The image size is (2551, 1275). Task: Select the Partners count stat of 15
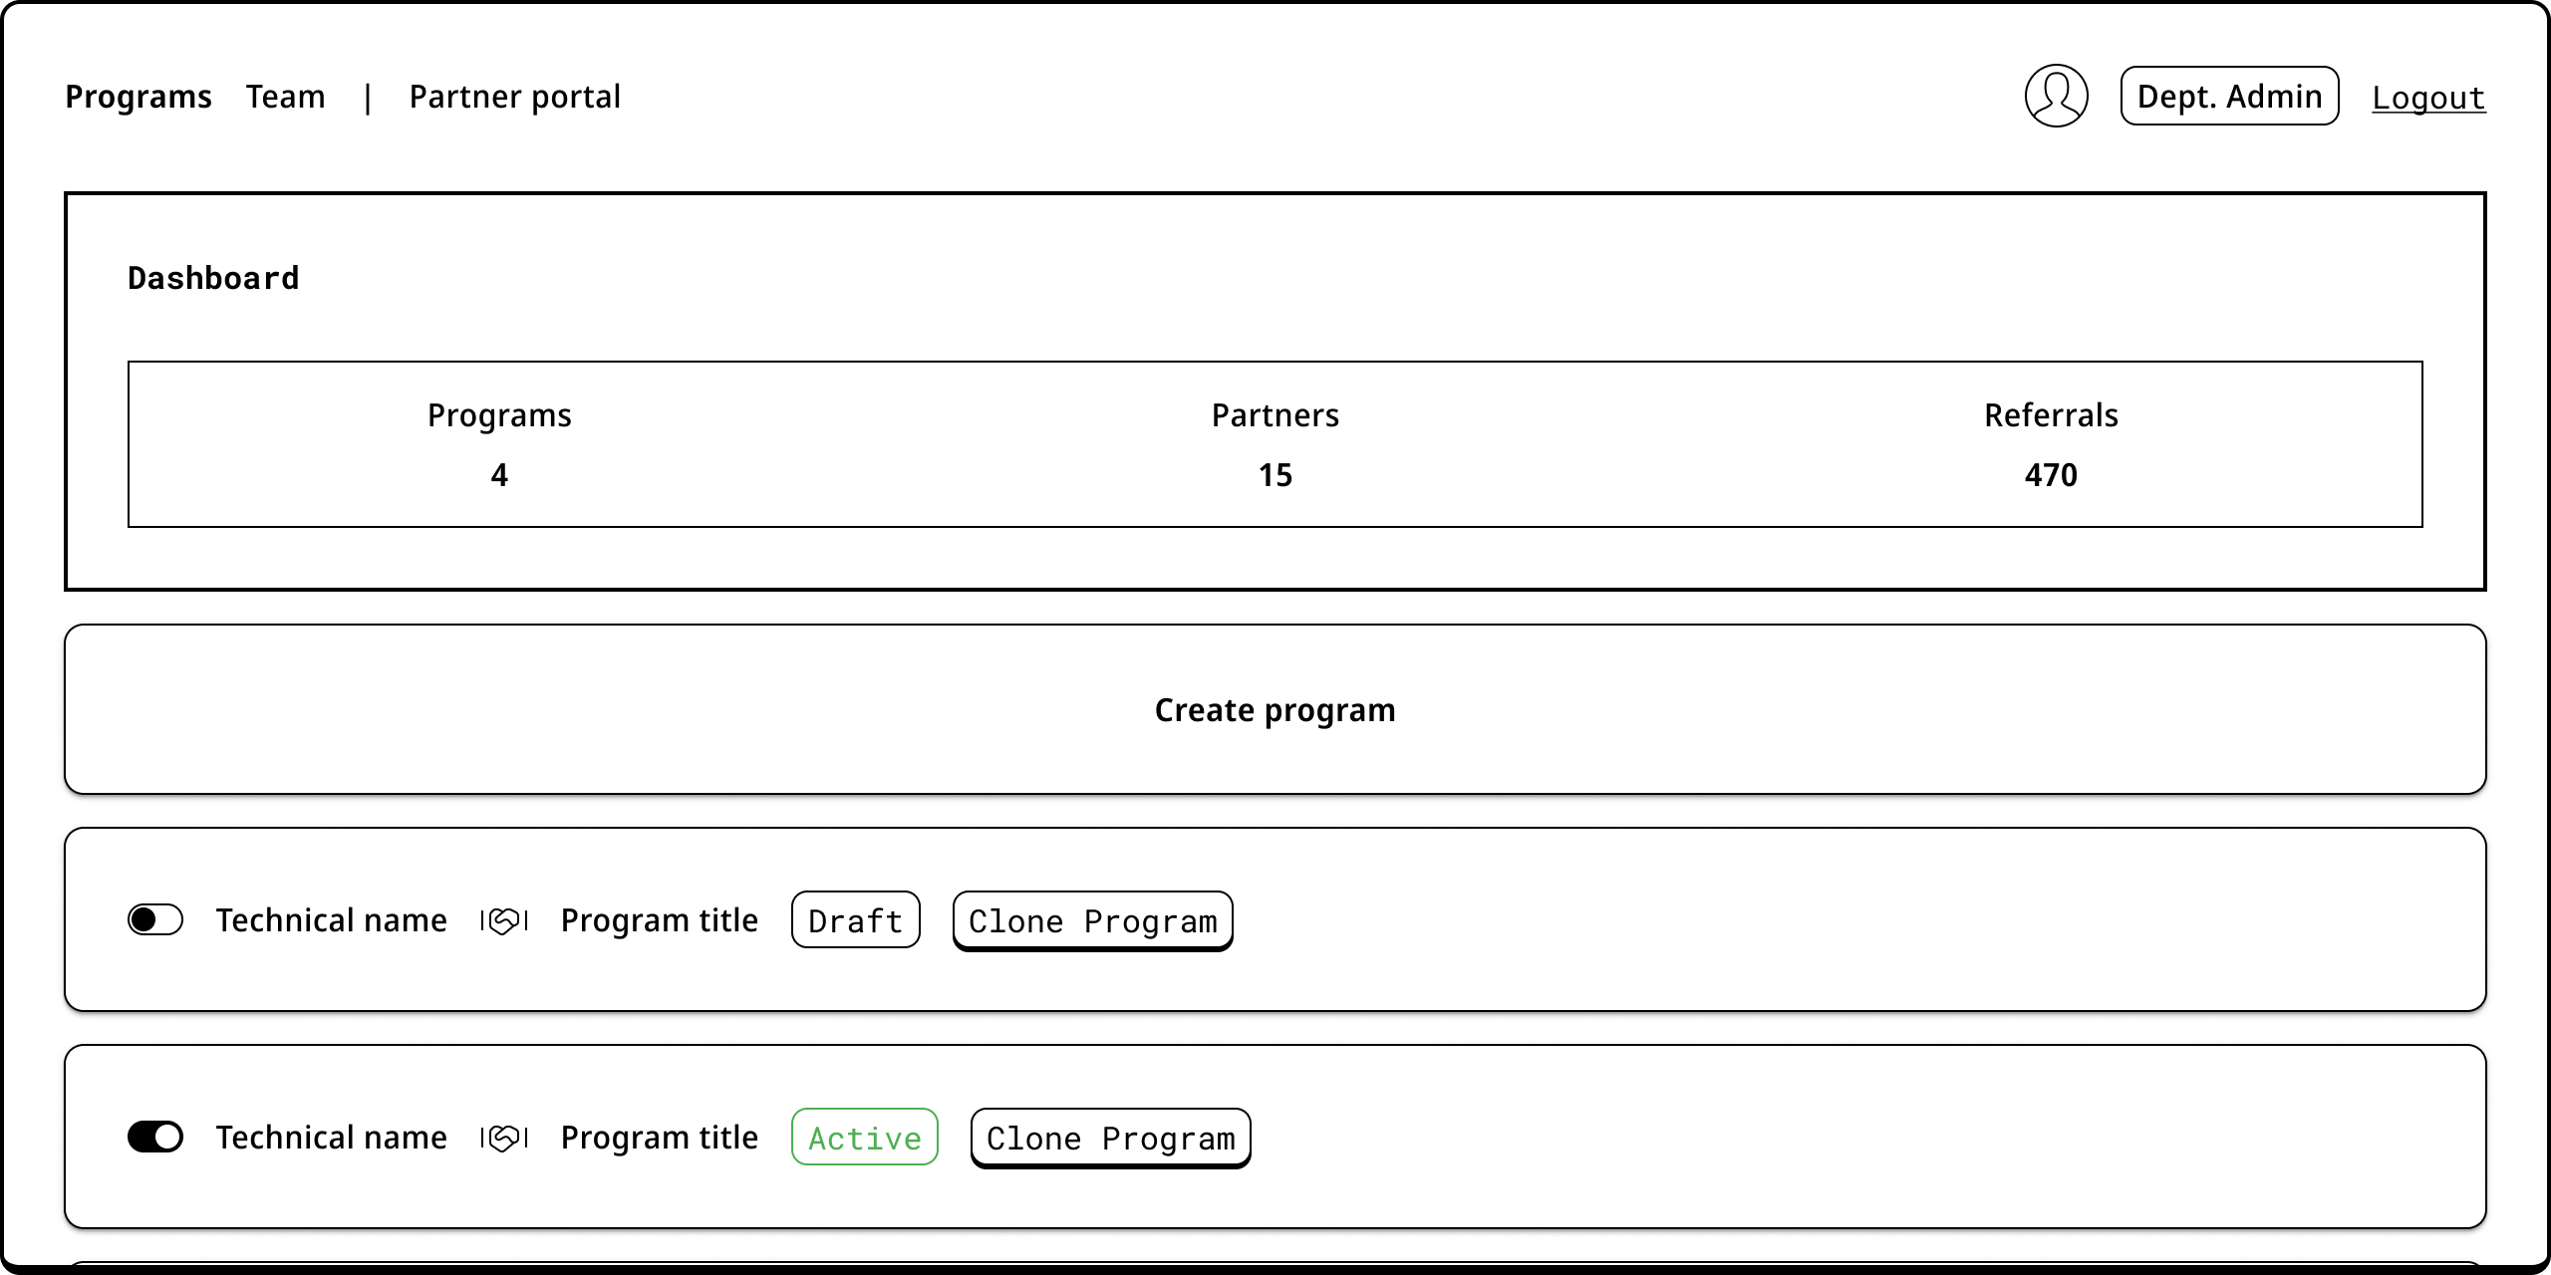point(1275,475)
